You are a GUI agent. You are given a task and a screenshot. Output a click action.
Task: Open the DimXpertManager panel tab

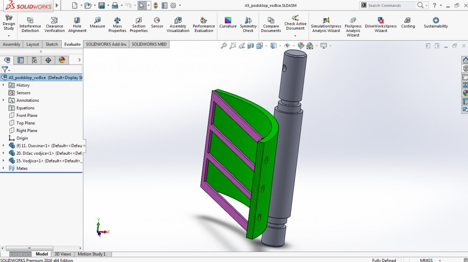coord(48,60)
